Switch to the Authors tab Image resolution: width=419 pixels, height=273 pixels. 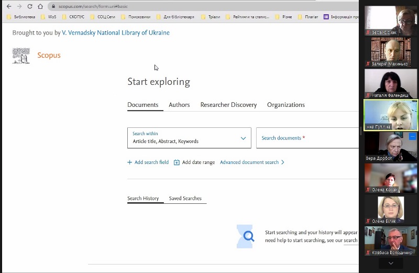point(179,105)
